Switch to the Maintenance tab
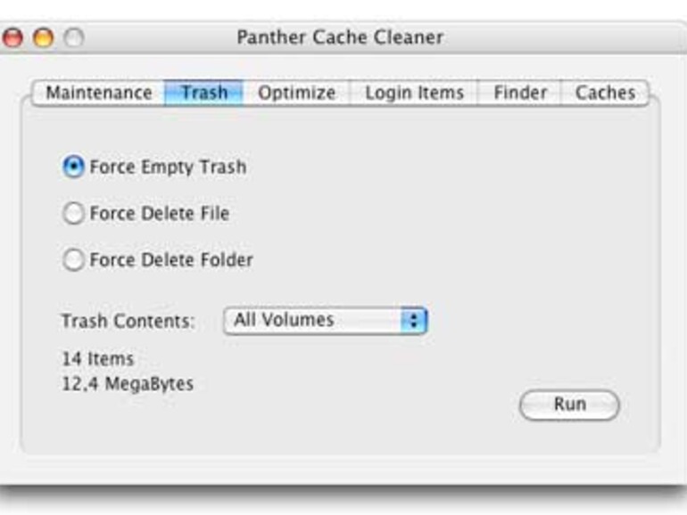The width and height of the screenshot is (687, 515). point(98,93)
